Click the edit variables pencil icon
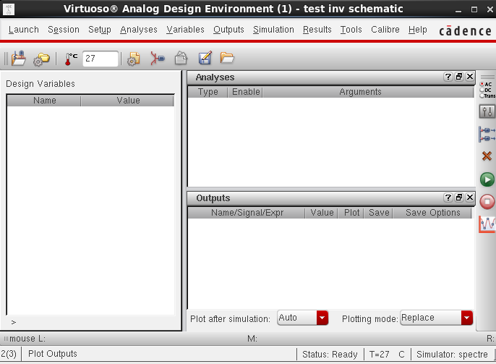Image resolution: width=496 pixels, height=364 pixels. coord(205,58)
